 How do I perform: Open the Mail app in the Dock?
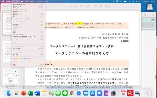pyautogui.click(x=86, y=93)
